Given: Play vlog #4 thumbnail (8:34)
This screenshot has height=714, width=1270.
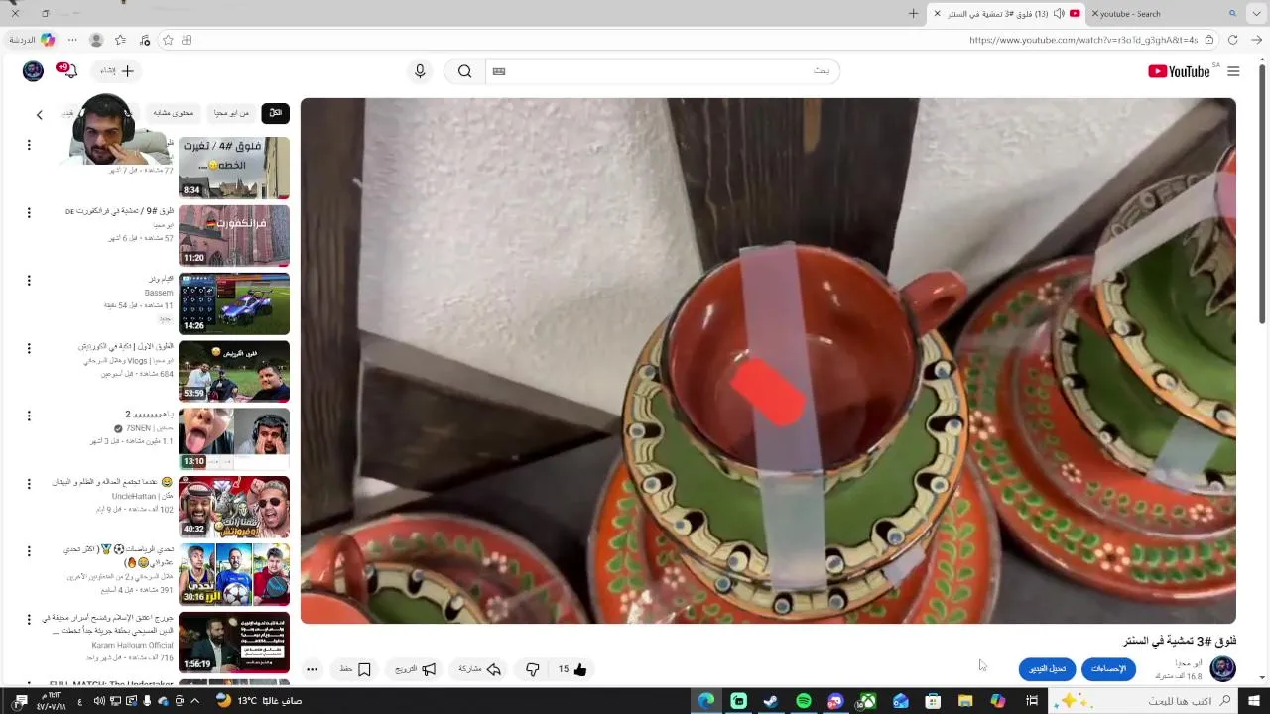Looking at the screenshot, I should coord(234,168).
